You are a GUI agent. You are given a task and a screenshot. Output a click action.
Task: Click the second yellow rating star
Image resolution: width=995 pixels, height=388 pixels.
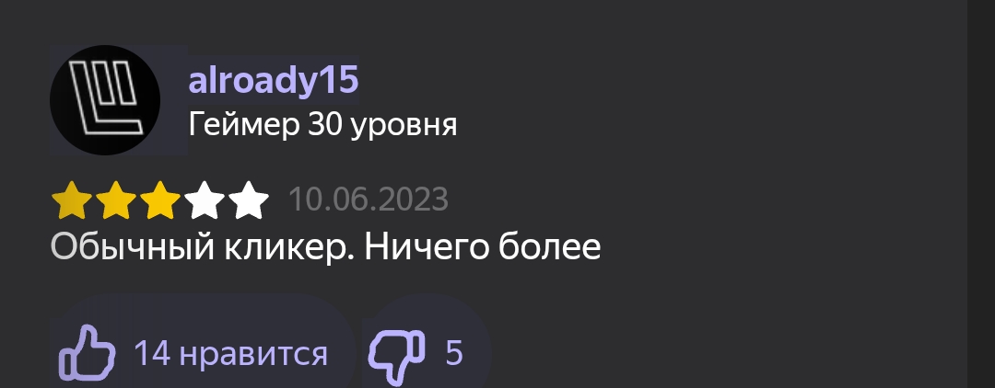pyautogui.click(x=115, y=200)
